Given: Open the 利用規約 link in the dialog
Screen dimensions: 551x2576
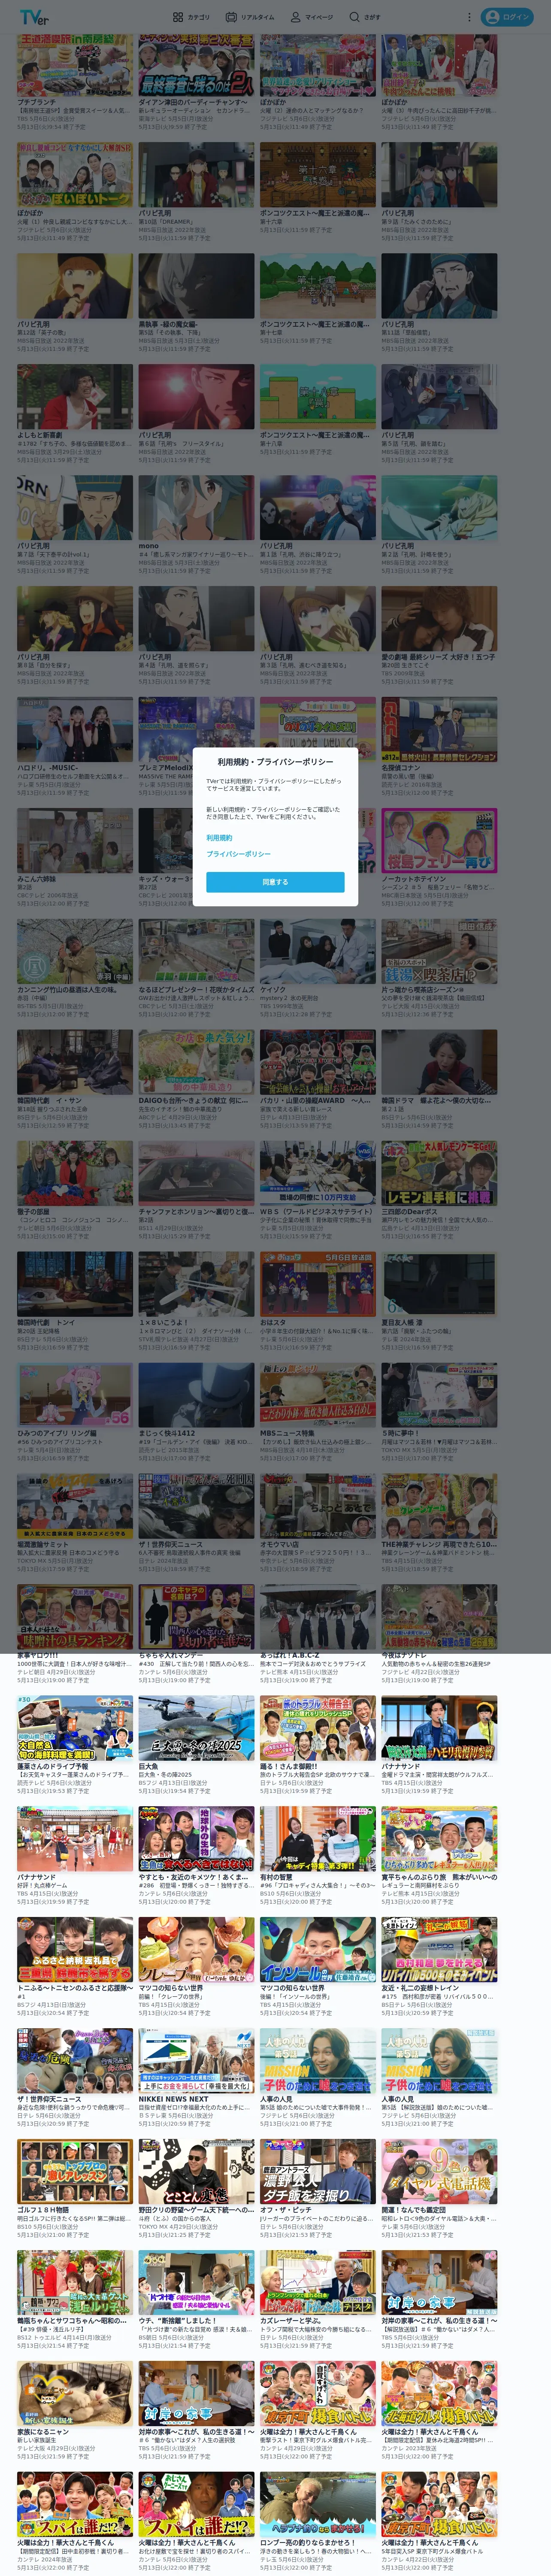Looking at the screenshot, I should click(219, 838).
